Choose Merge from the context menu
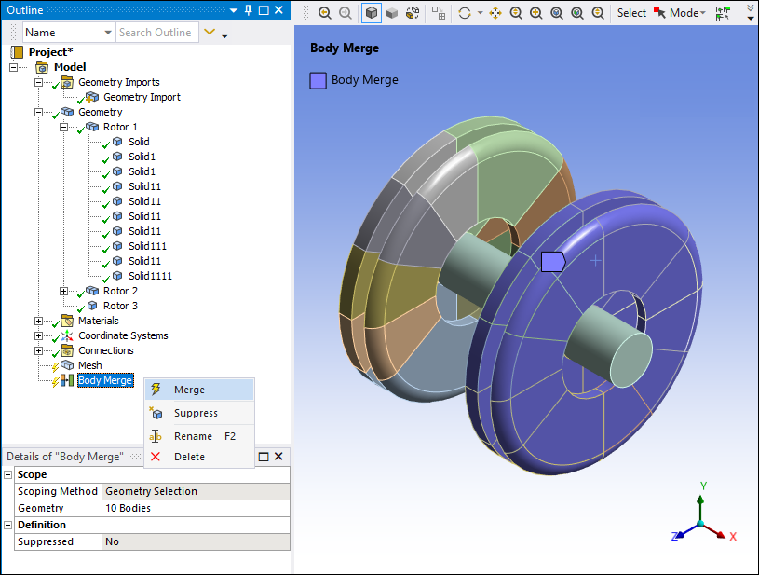Viewport: 759px width, 575px height. click(189, 390)
